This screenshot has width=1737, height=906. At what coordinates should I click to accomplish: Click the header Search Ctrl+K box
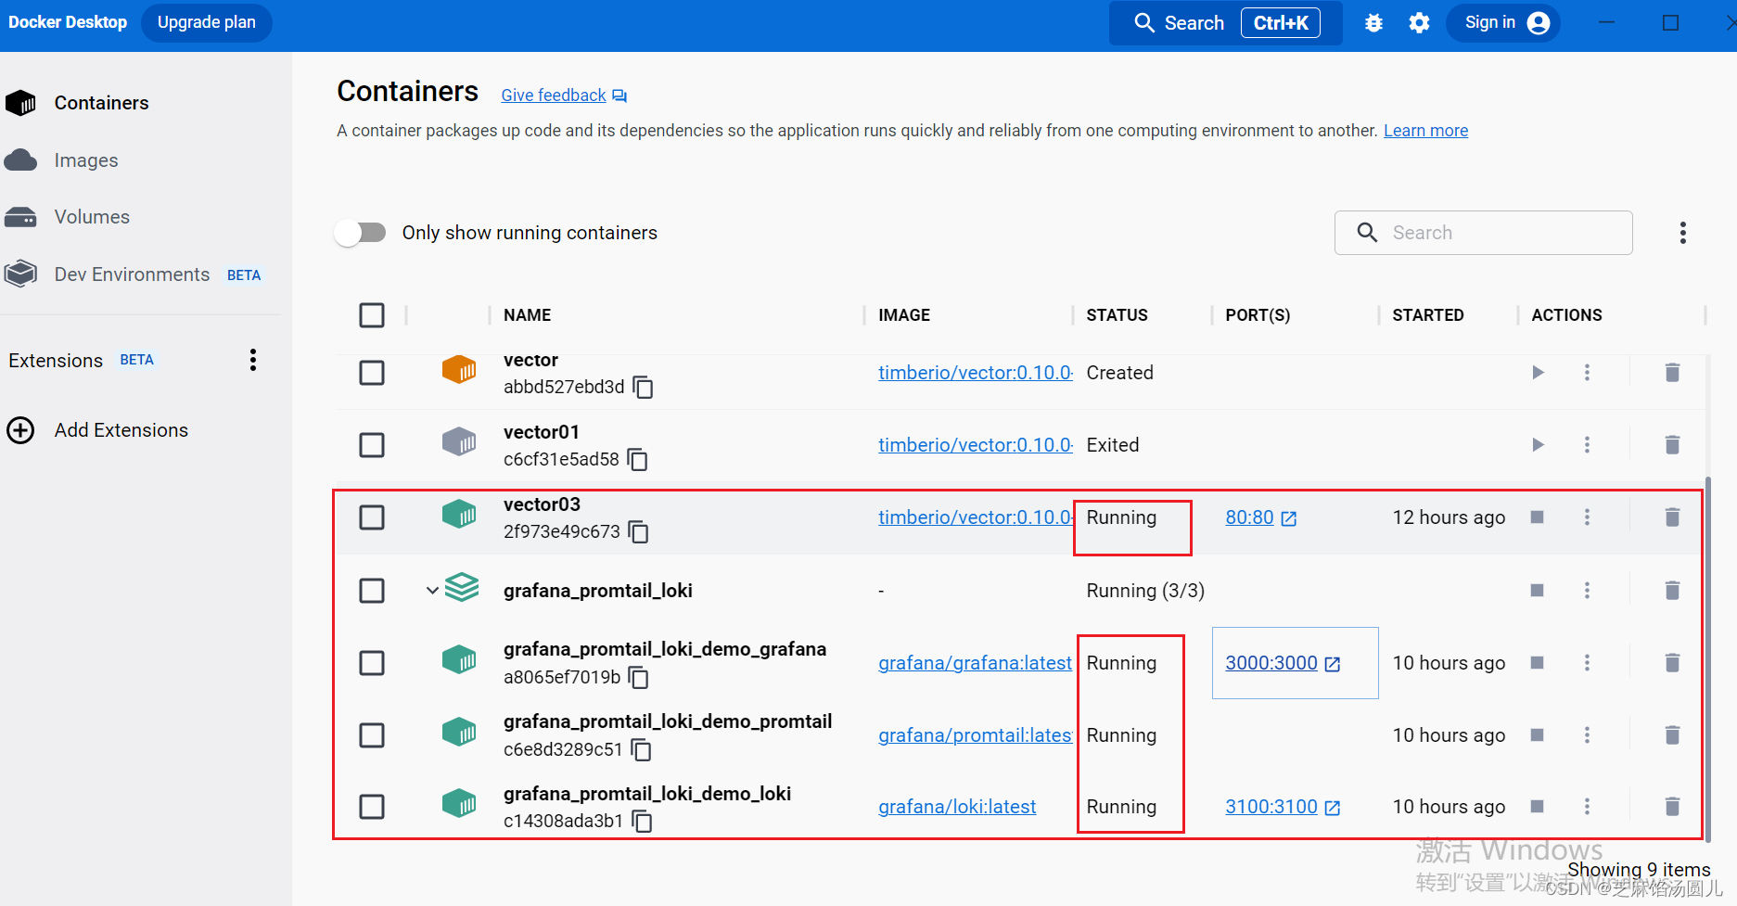point(1225,23)
